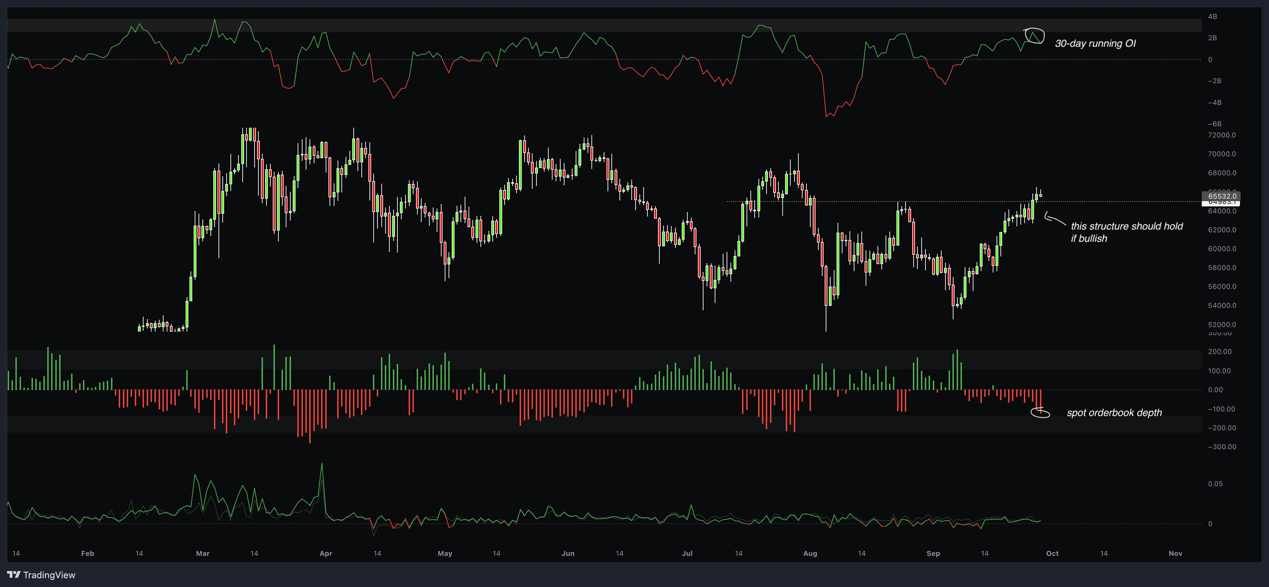Click the 72000.0 price scale label

click(1222, 135)
